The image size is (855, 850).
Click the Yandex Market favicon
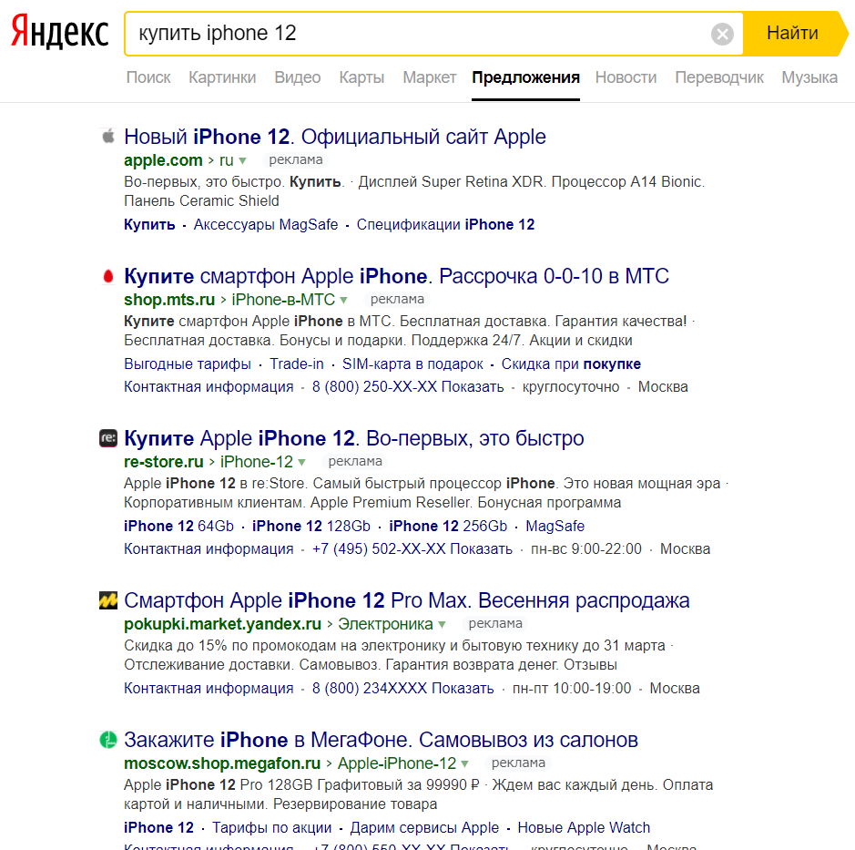point(108,600)
